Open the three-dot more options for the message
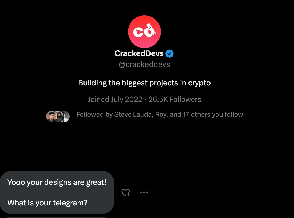 tap(144, 192)
